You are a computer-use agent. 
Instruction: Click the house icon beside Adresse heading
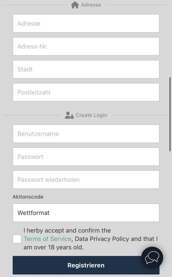(x=75, y=5)
